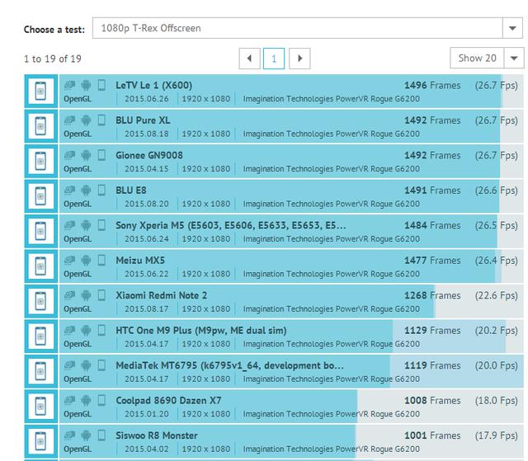Click the Coolpad 8690 Dazen X7 result bar
The image size is (528, 461).
(x=247, y=407)
